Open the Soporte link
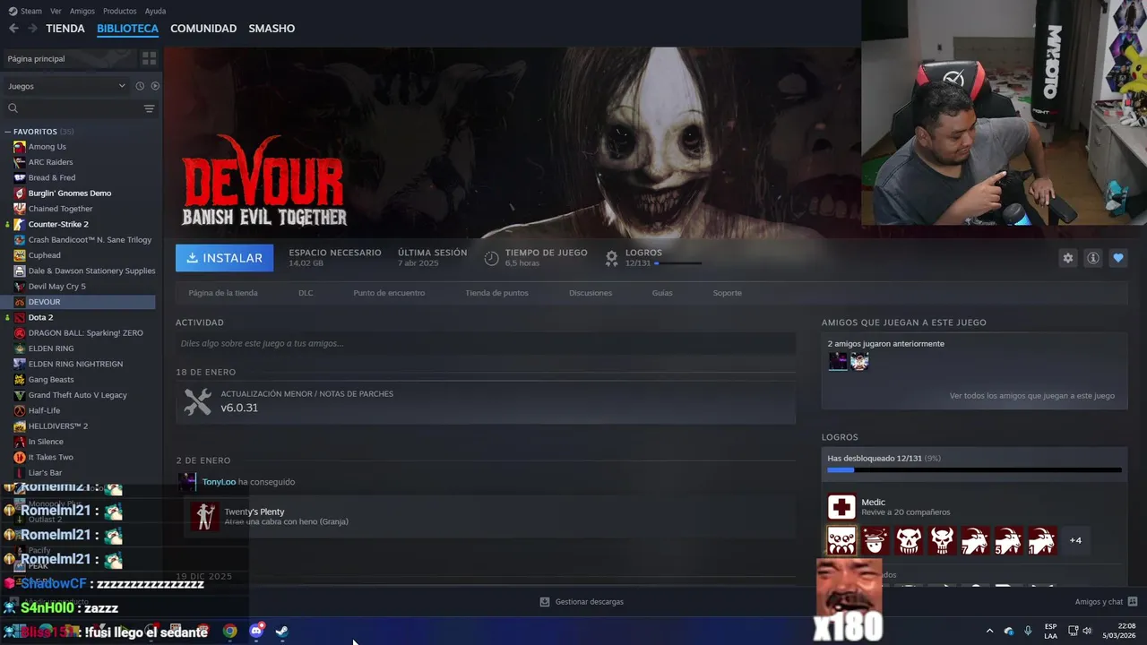The width and height of the screenshot is (1147, 645). pyautogui.click(x=727, y=293)
